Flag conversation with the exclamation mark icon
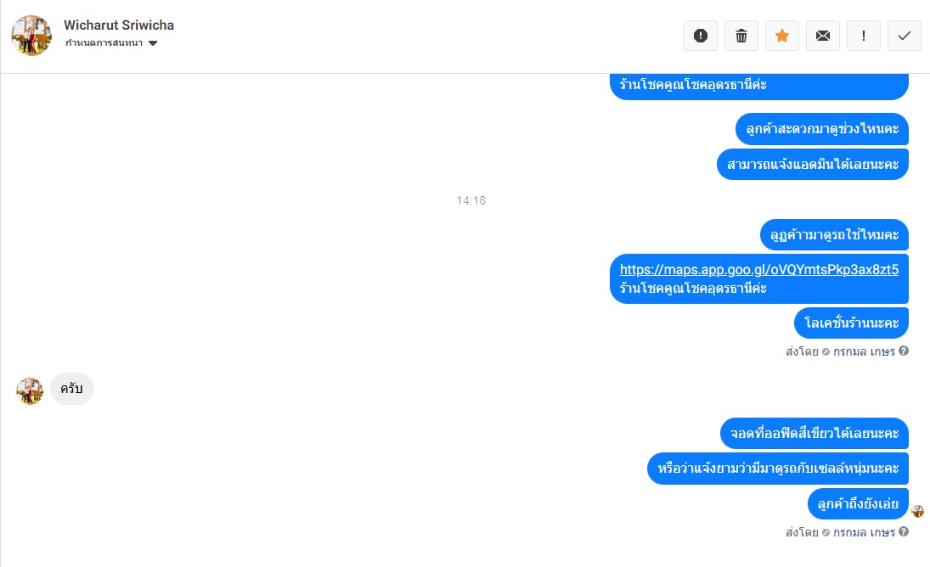 pos(864,36)
